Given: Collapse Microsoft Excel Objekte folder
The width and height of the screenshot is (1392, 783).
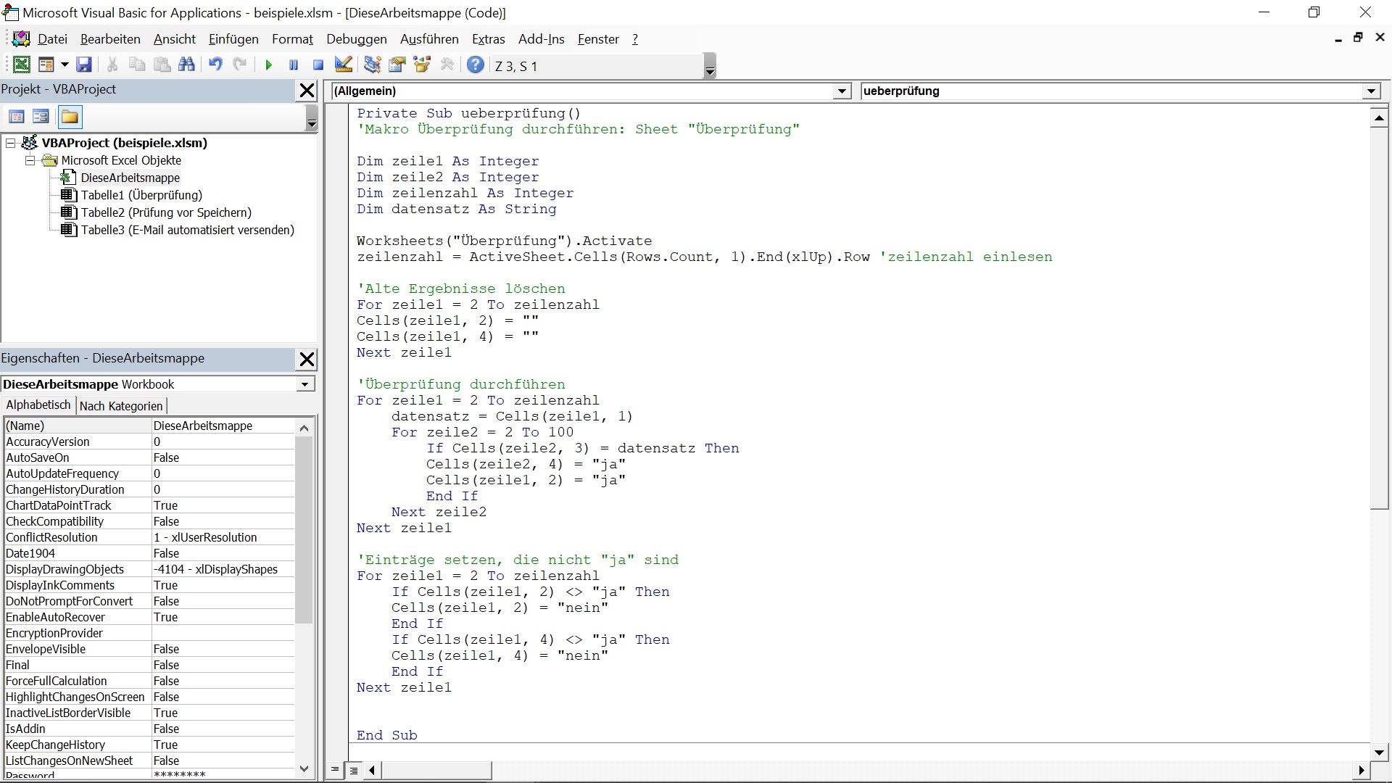Looking at the screenshot, I should pyautogui.click(x=30, y=160).
